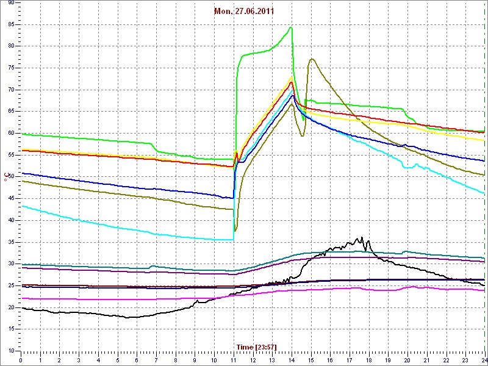
Task: Click hour 14 label on time axis
Action: (292, 361)
